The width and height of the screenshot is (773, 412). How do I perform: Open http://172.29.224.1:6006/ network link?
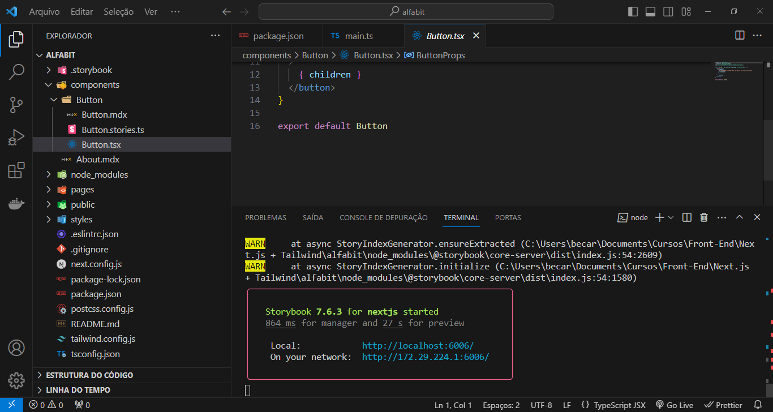click(x=426, y=357)
